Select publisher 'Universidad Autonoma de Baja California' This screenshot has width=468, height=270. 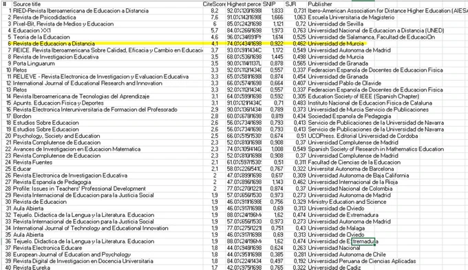point(359,176)
